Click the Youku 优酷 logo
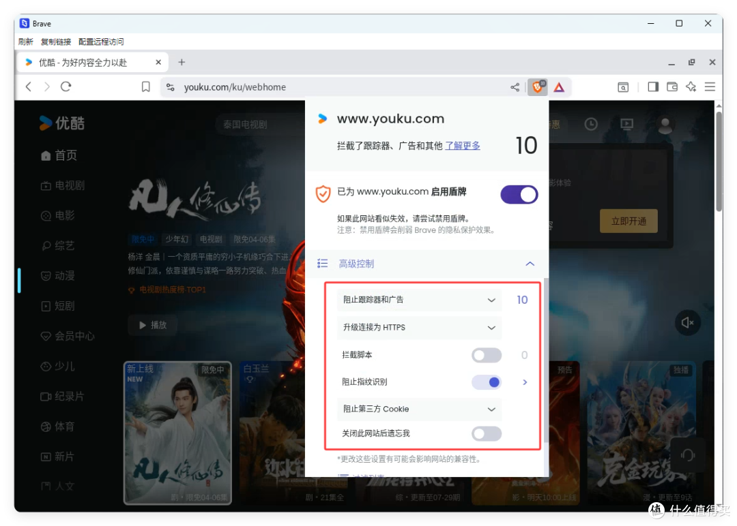The width and height of the screenshot is (737, 526). (x=61, y=123)
